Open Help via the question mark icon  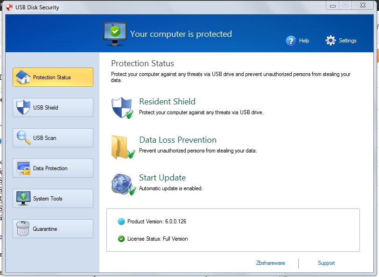coord(291,41)
